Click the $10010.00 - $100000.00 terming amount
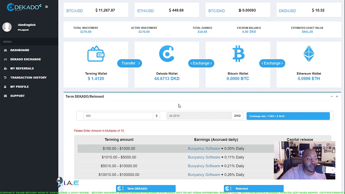The height and width of the screenshot is (194, 345). point(119,175)
